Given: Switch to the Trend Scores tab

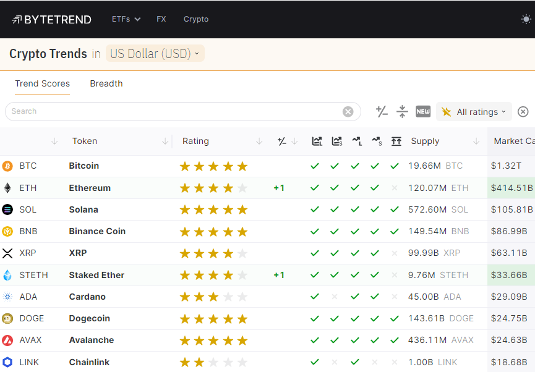Looking at the screenshot, I should [x=42, y=83].
